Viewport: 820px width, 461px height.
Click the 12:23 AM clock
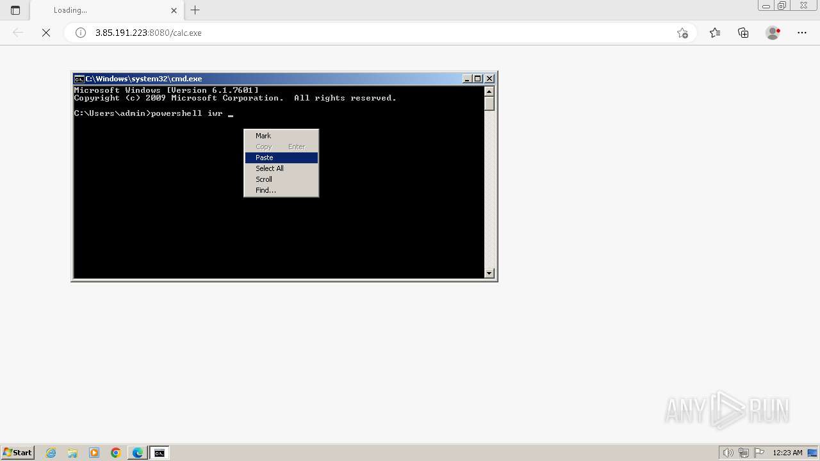point(787,453)
